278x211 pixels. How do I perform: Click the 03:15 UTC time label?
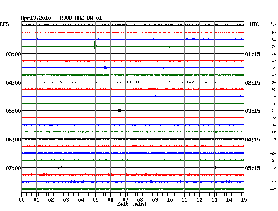tap(253, 111)
